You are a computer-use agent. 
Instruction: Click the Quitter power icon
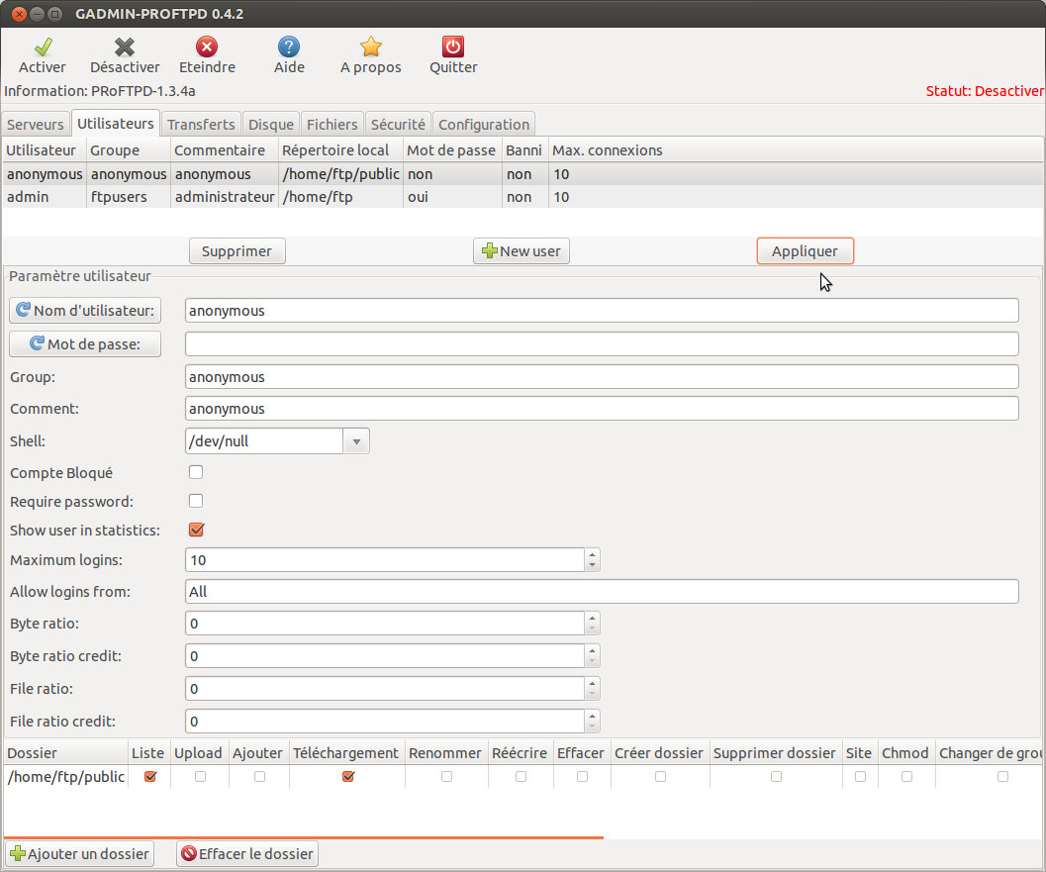(453, 47)
